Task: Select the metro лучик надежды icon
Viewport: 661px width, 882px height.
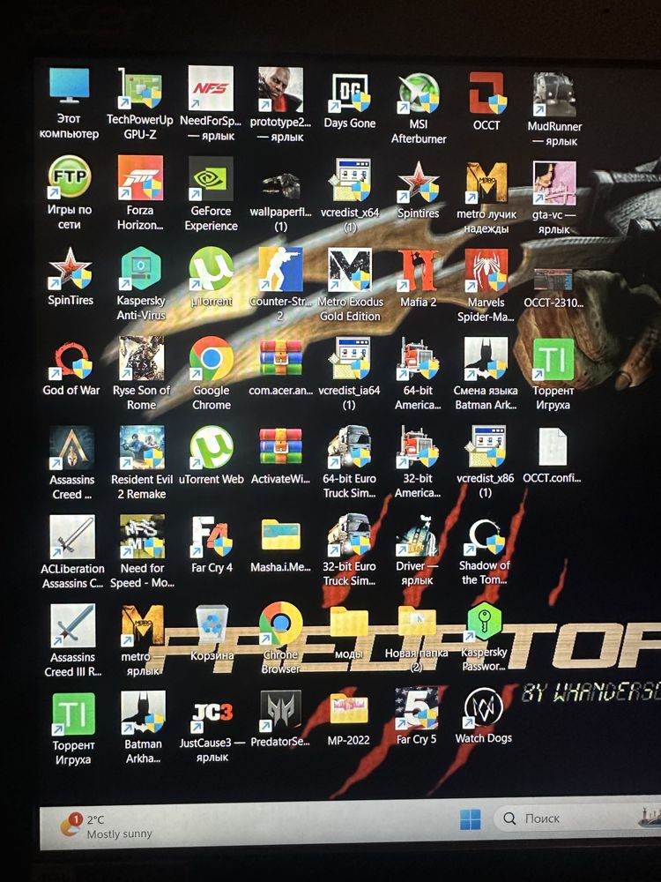Action: (x=486, y=183)
